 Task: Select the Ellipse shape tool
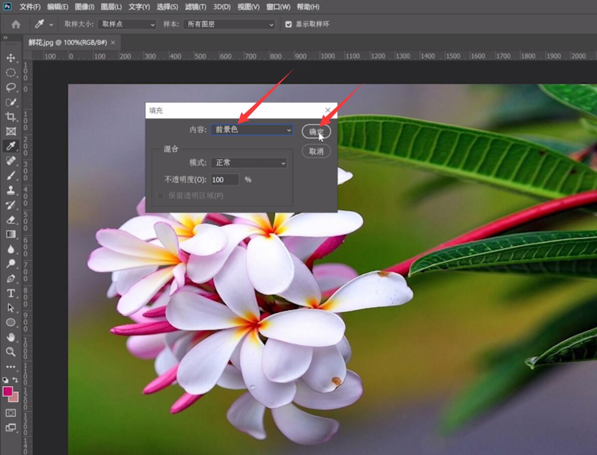(x=11, y=323)
